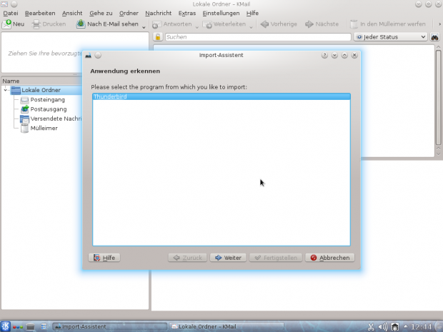
Task: Click the 12:44 clock
Action: 422,327
